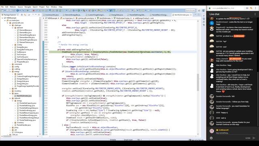
Task: Select ElementProgressBar.java in Package Explorer
Action: pos(28,40)
